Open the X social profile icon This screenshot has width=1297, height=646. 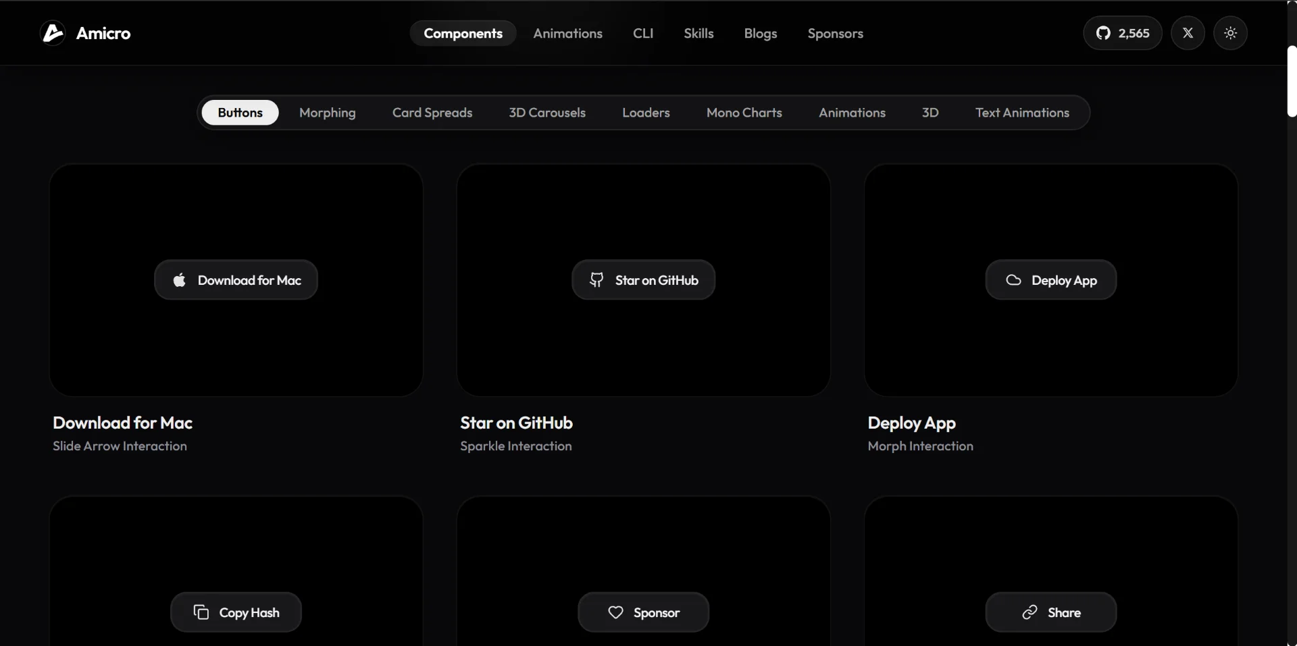(x=1188, y=33)
